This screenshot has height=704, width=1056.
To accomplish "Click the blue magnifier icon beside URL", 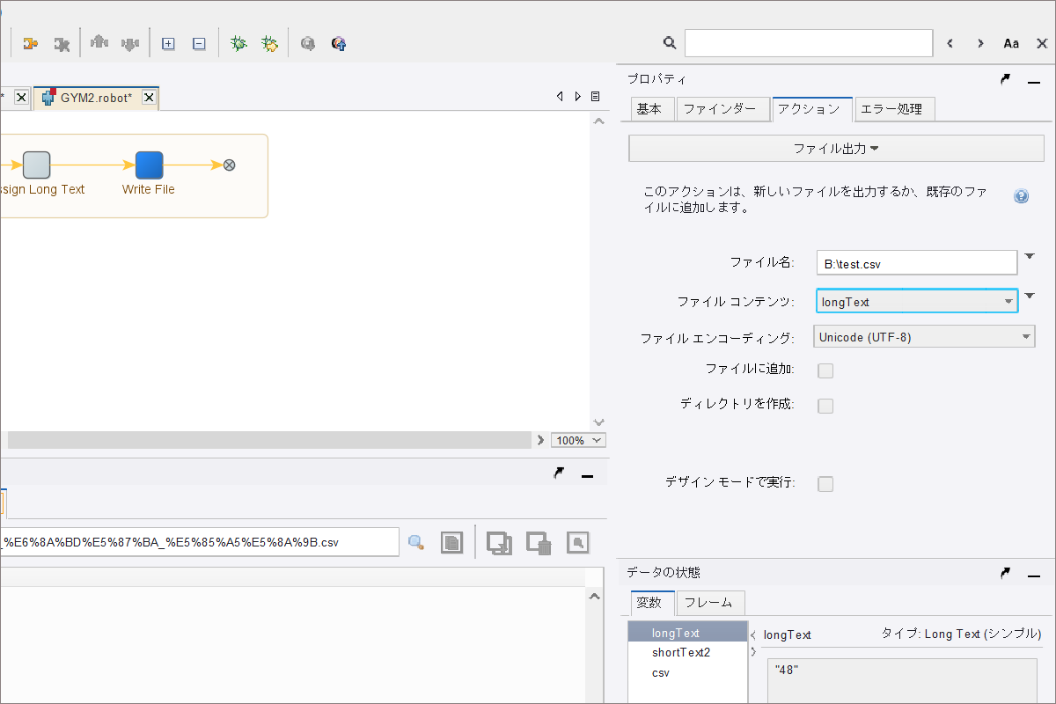I will click(x=416, y=542).
